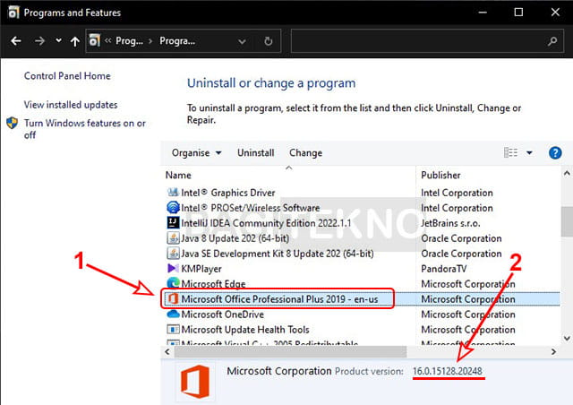Image resolution: width=573 pixels, height=405 pixels.
Task: Select Microsoft Office Professional Plus icon
Action: [x=173, y=299]
